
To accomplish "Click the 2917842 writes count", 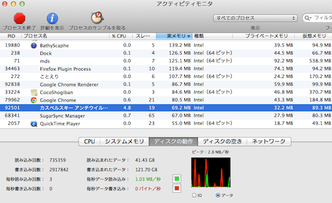I will pos(59,170).
